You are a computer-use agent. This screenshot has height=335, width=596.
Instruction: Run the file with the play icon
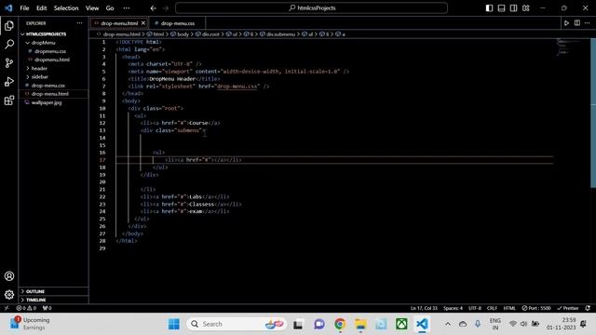(x=566, y=23)
